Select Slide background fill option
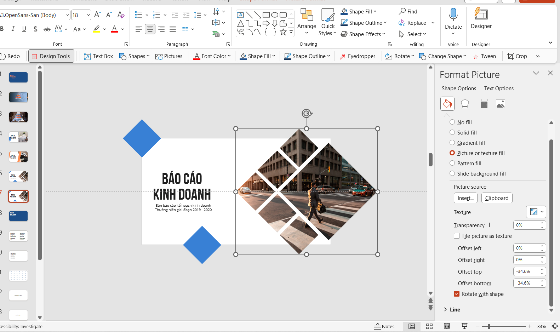This screenshot has width=560, height=332. [478, 173]
